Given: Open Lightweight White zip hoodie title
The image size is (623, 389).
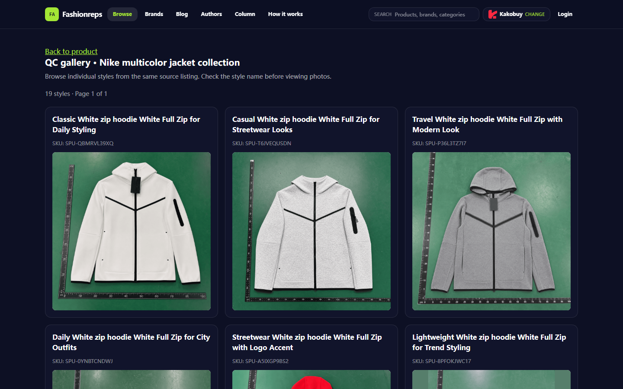Looking at the screenshot, I should [489, 342].
